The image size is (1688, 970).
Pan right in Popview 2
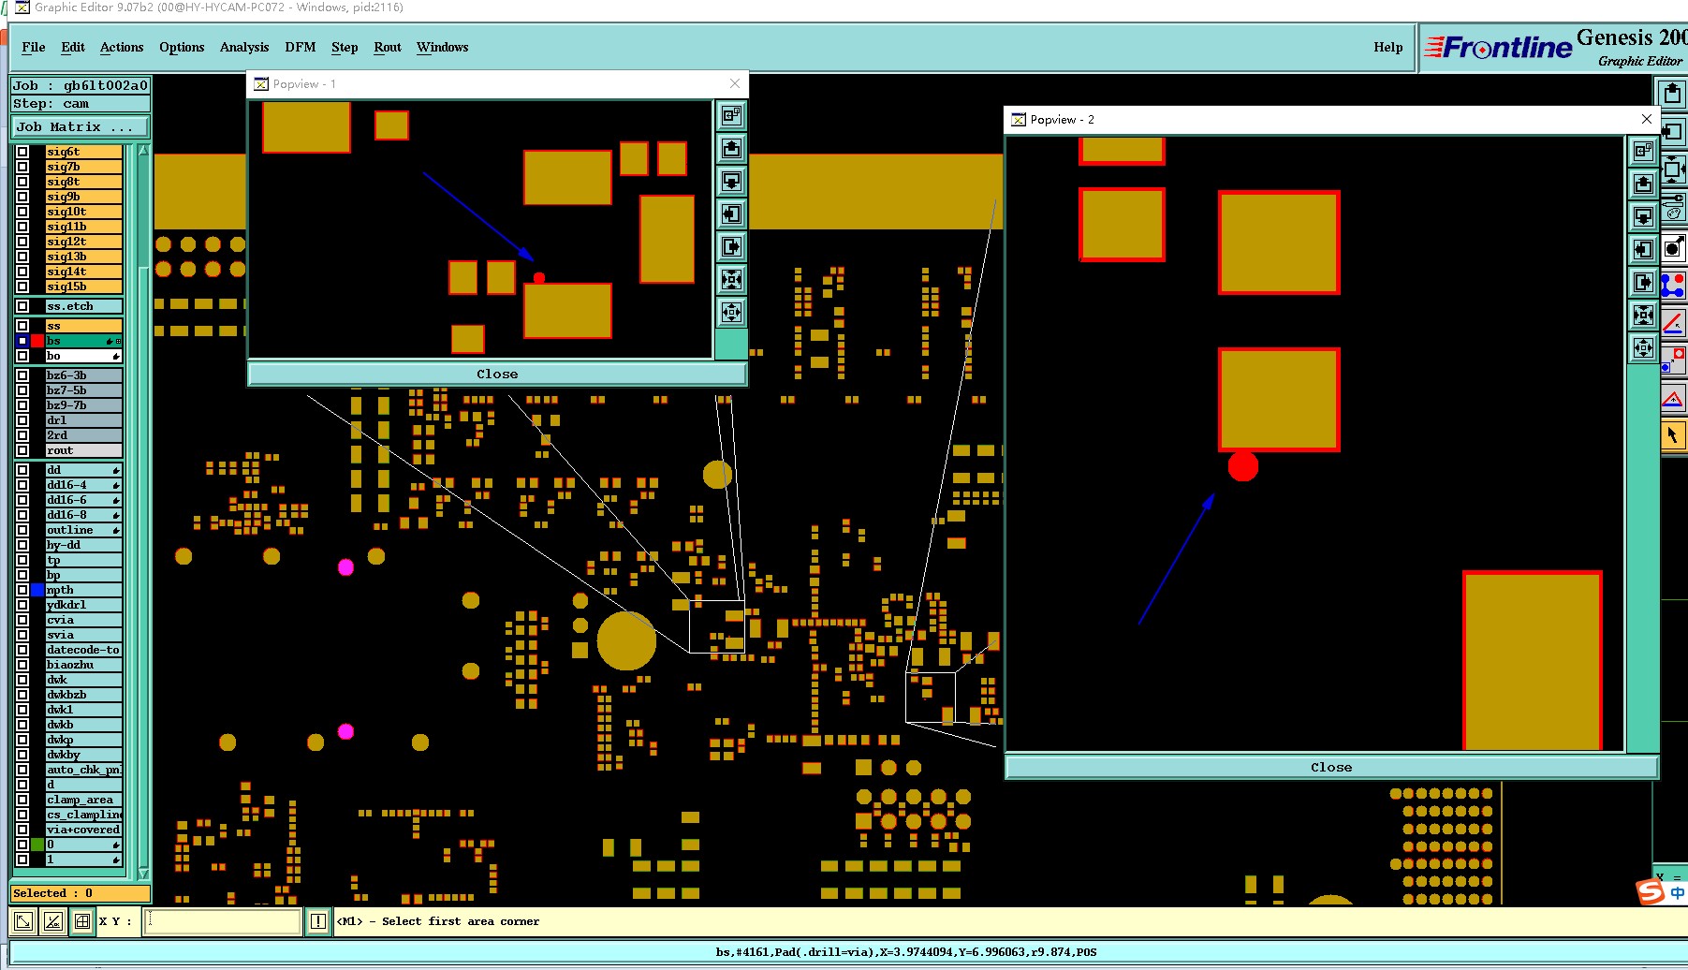point(1643,282)
